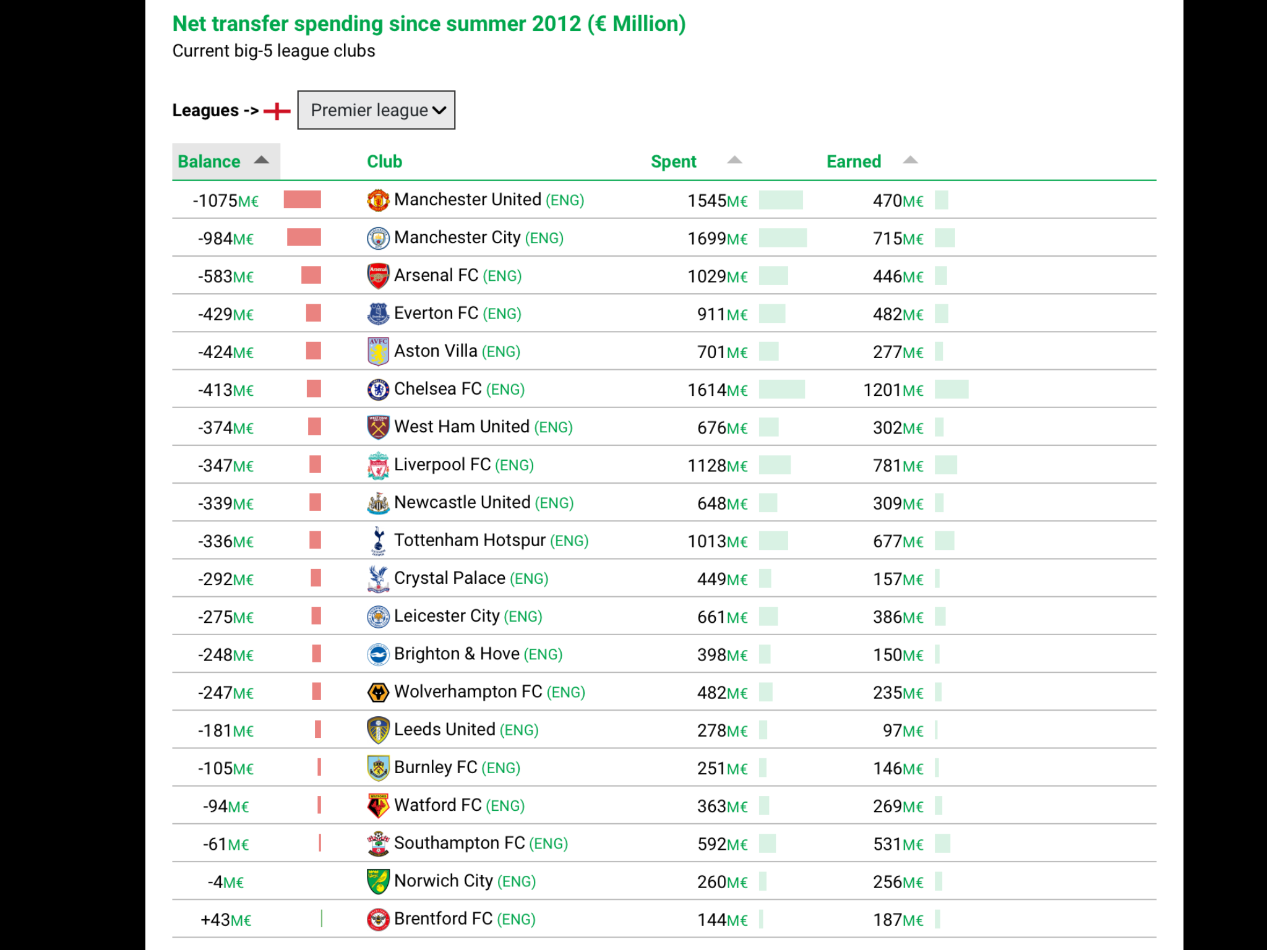The image size is (1267, 950).
Task: Click the Leagues label
Action: tap(215, 111)
